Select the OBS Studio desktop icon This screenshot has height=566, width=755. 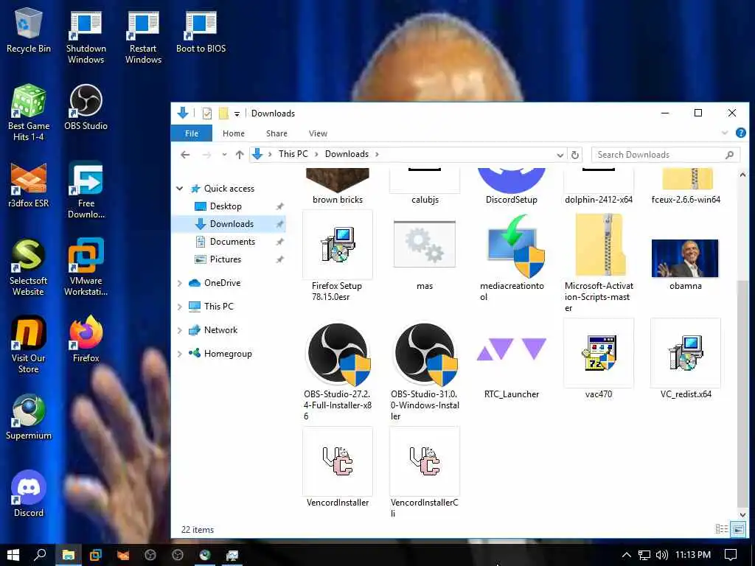pyautogui.click(x=86, y=108)
